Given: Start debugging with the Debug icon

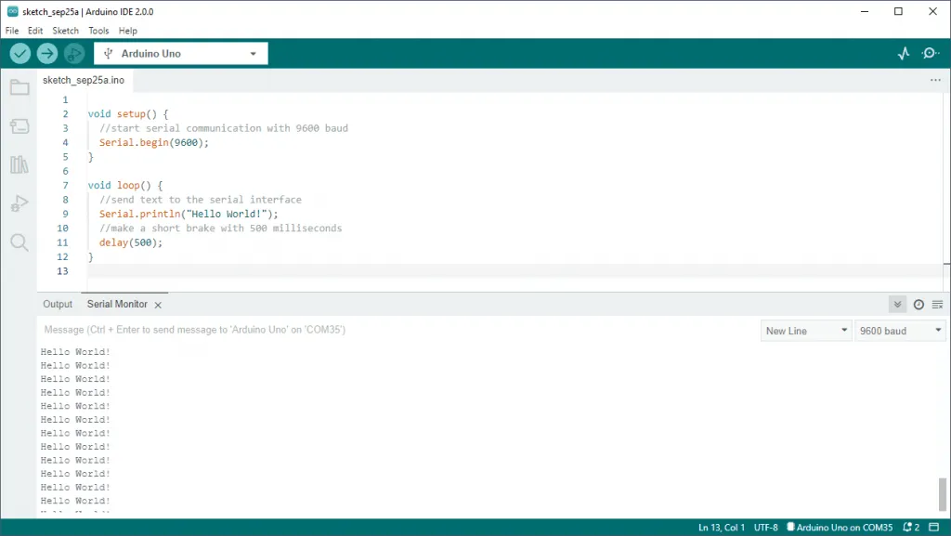Looking at the screenshot, I should tap(73, 53).
